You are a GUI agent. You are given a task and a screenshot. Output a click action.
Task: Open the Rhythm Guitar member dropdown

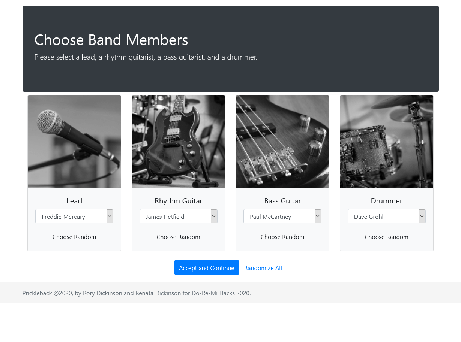179,216
